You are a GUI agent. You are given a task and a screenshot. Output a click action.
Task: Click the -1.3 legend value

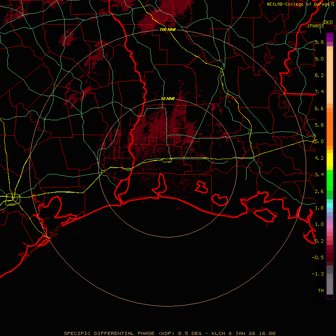[318, 274]
